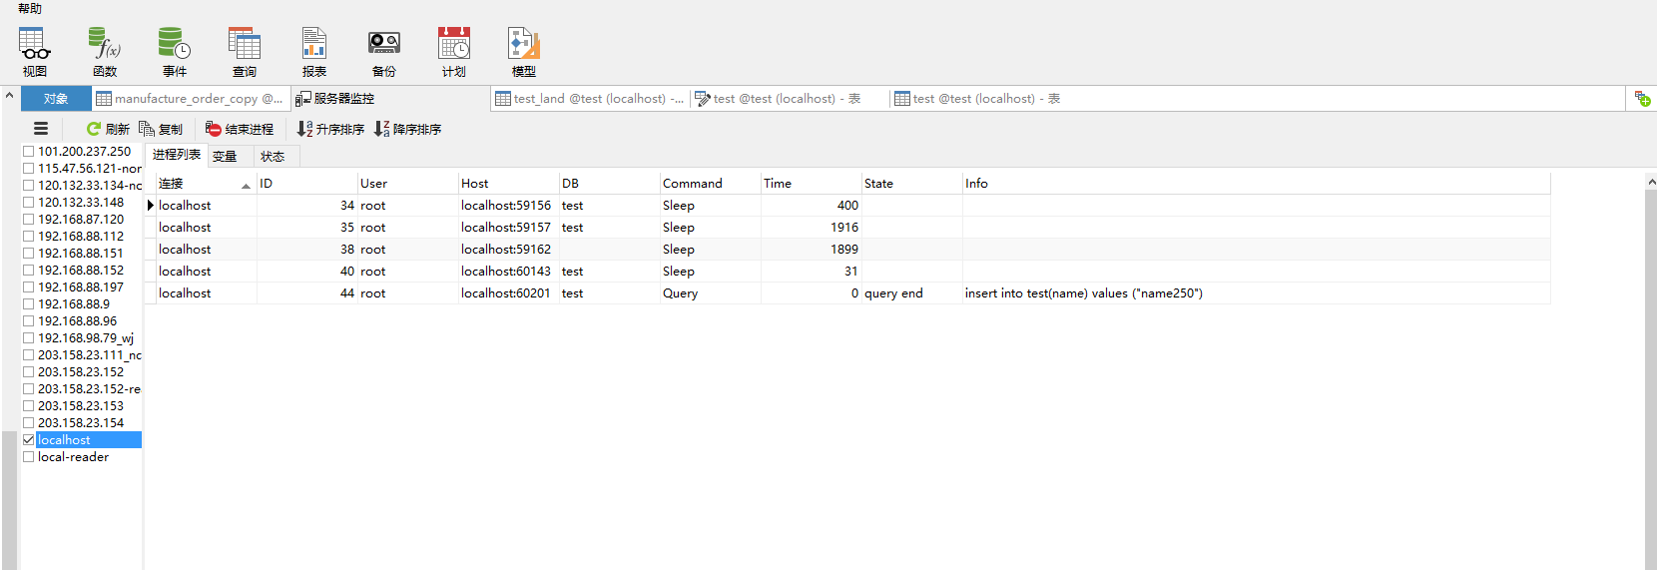Select the row indicator for process 34

point(151,206)
